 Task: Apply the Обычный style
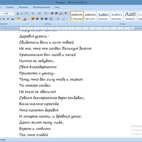pos(77,16)
